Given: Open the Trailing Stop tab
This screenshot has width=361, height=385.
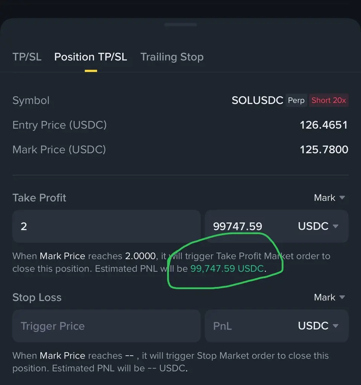Looking at the screenshot, I should click(x=172, y=57).
